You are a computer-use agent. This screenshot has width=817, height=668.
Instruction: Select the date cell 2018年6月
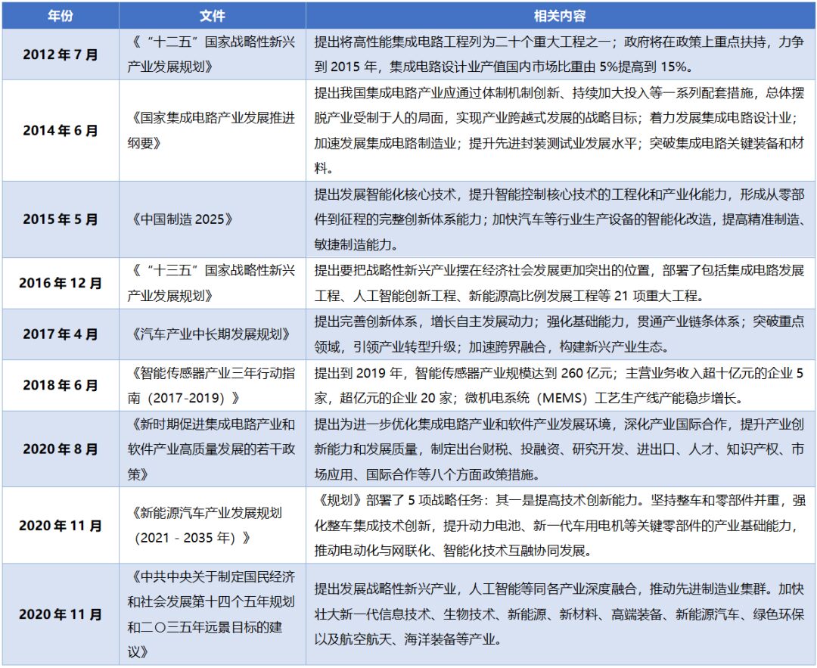(x=61, y=385)
